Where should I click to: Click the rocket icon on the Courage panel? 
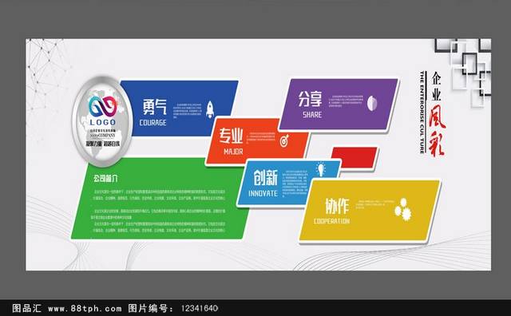210,109
